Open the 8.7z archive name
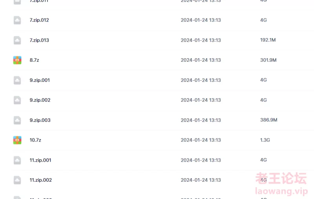Image resolution: width=314 pixels, height=199 pixels. [34, 60]
